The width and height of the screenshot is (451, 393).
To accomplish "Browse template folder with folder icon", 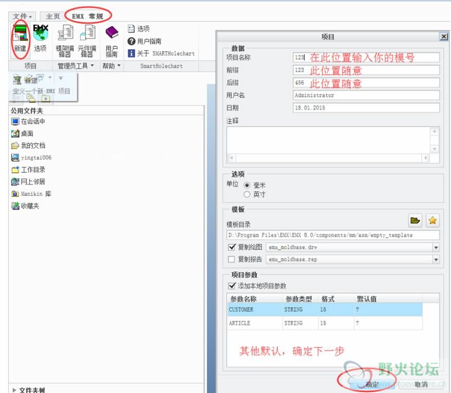I will coord(415,220).
